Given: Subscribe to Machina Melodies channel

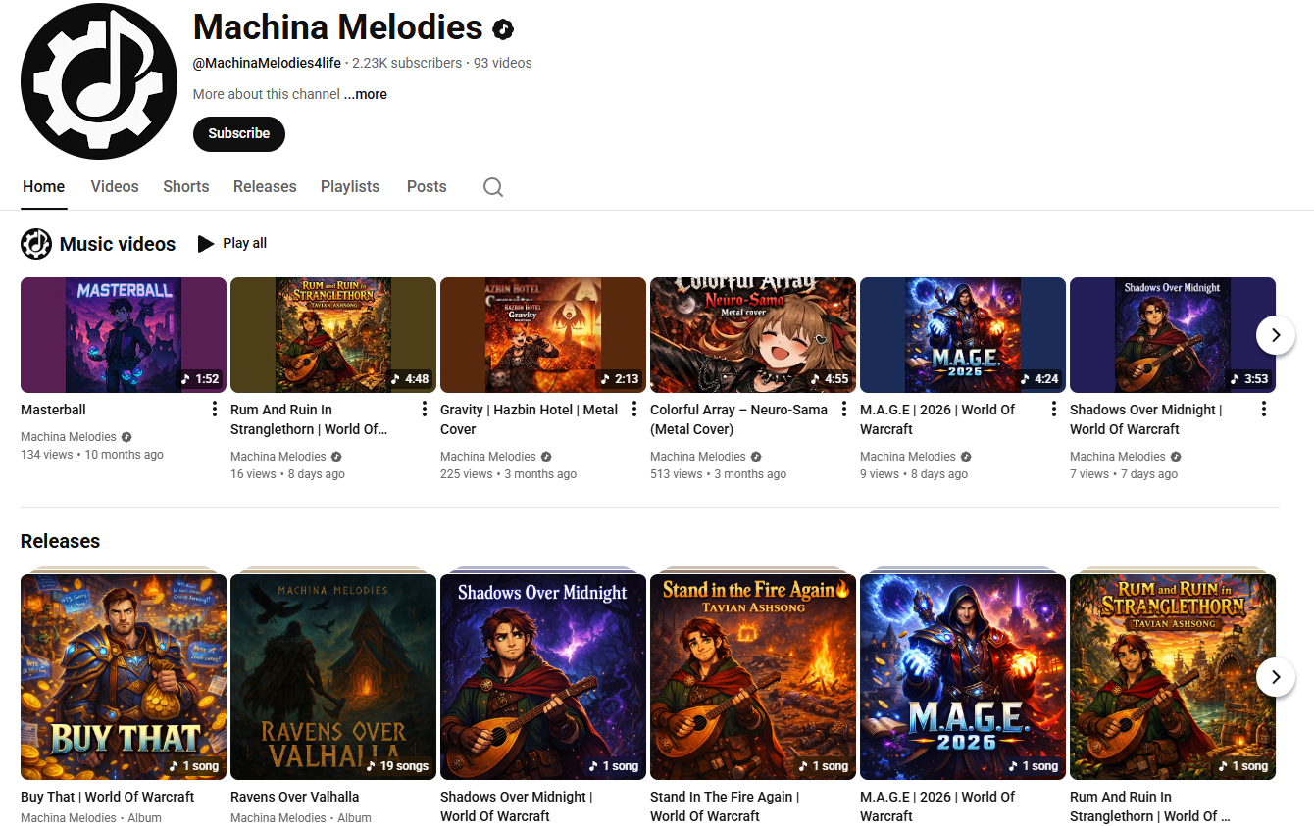Looking at the screenshot, I should click(x=239, y=134).
